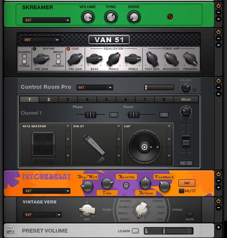227x238 pixels.
Task: Toggle Psychedelay Mute checkbox
Action: click(181, 191)
